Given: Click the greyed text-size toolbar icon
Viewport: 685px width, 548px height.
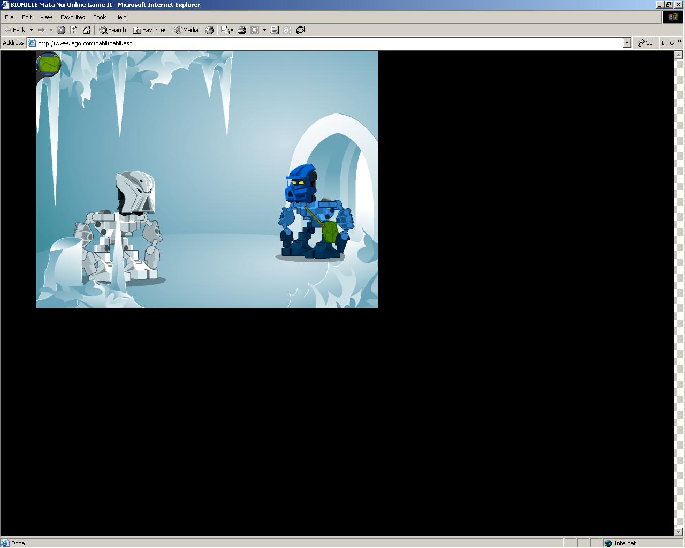Looking at the screenshot, I should click(287, 30).
